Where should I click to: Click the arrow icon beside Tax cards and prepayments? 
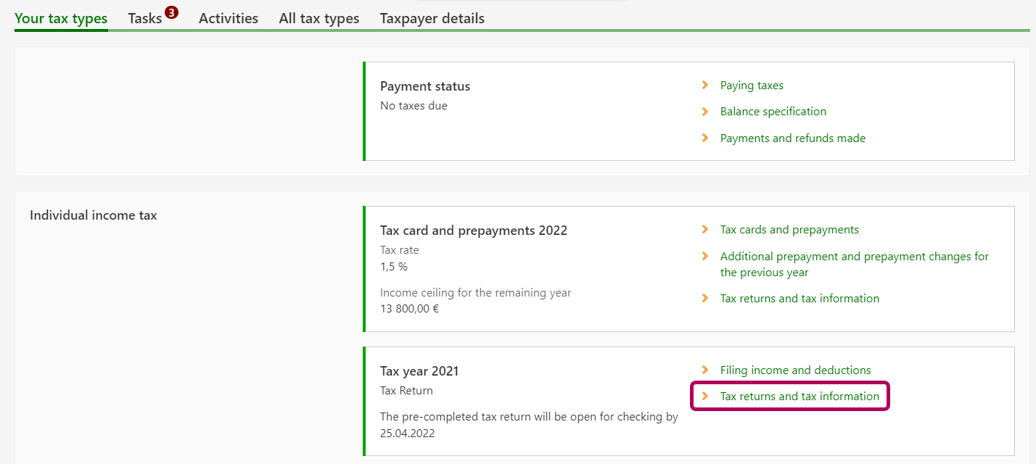(x=705, y=230)
